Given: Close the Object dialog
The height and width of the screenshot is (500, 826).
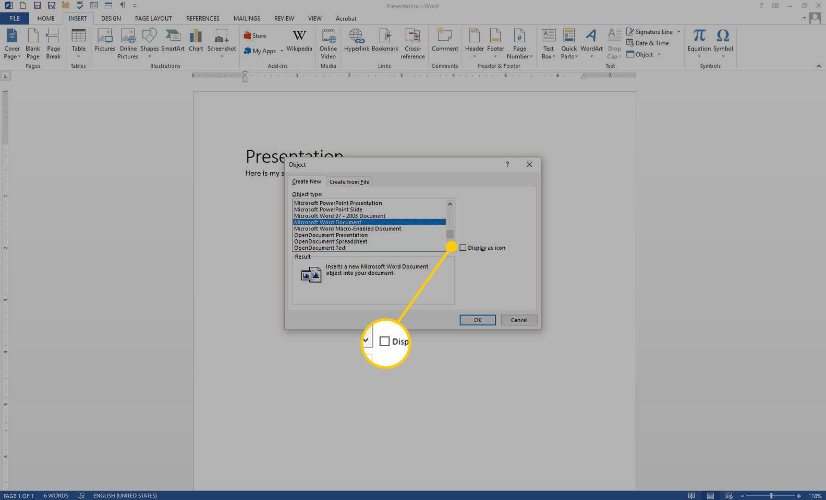Looking at the screenshot, I should click(x=529, y=164).
